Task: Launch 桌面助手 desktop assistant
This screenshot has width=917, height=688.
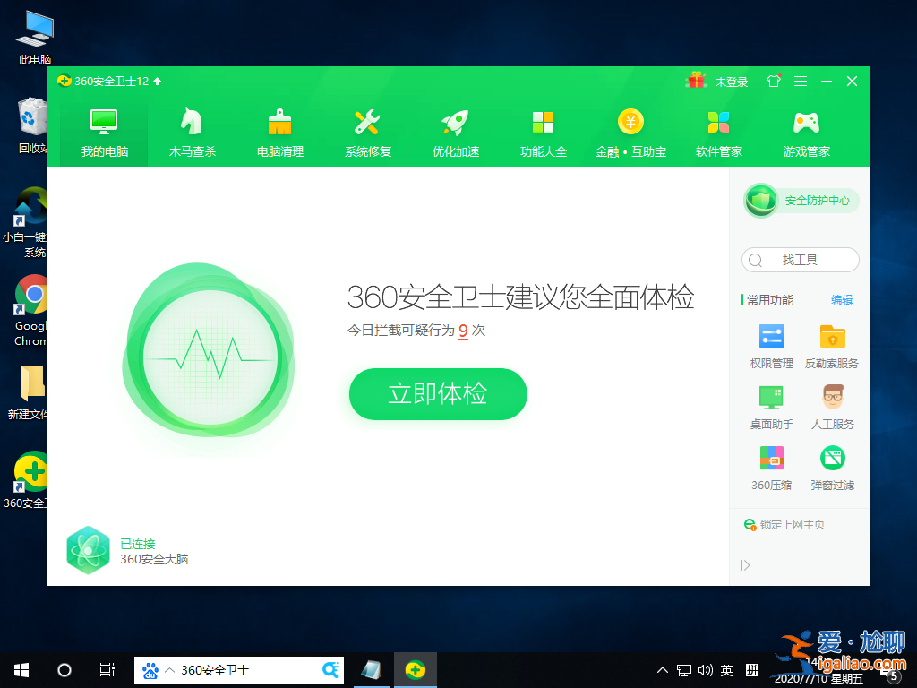Action: [x=770, y=408]
